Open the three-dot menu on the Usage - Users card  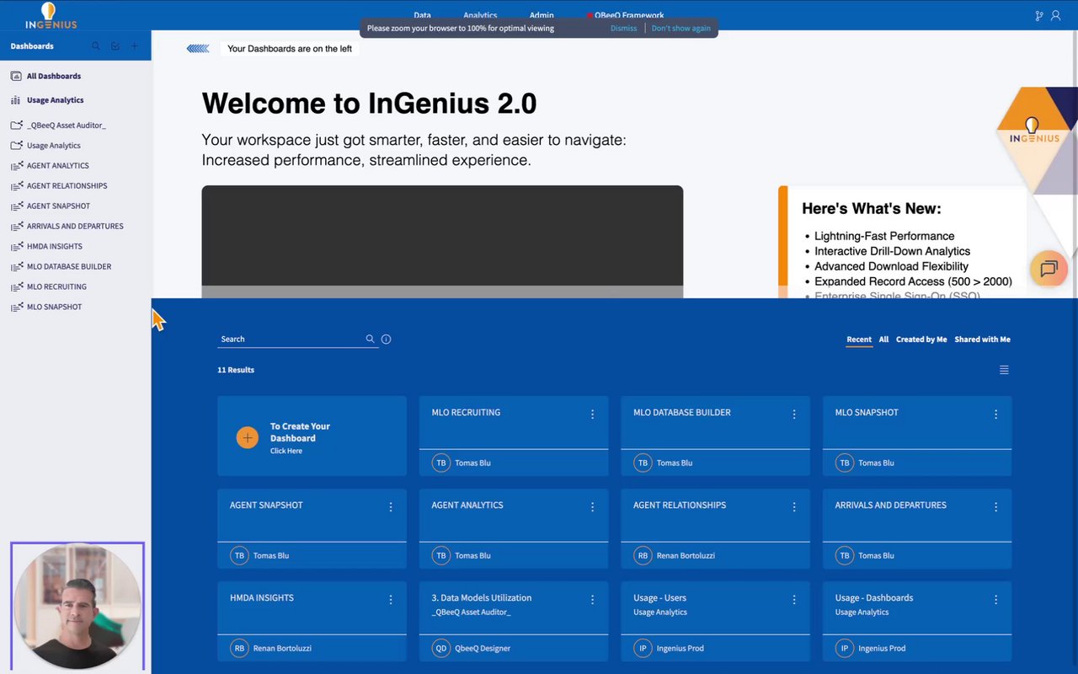[x=794, y=600]
